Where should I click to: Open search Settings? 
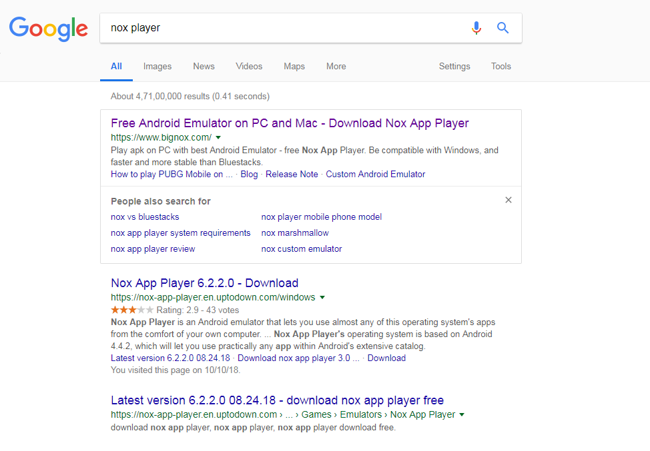(x=454, y=66)
